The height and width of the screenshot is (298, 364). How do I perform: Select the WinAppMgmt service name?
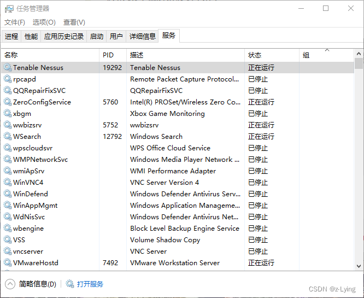coord(36,206)
